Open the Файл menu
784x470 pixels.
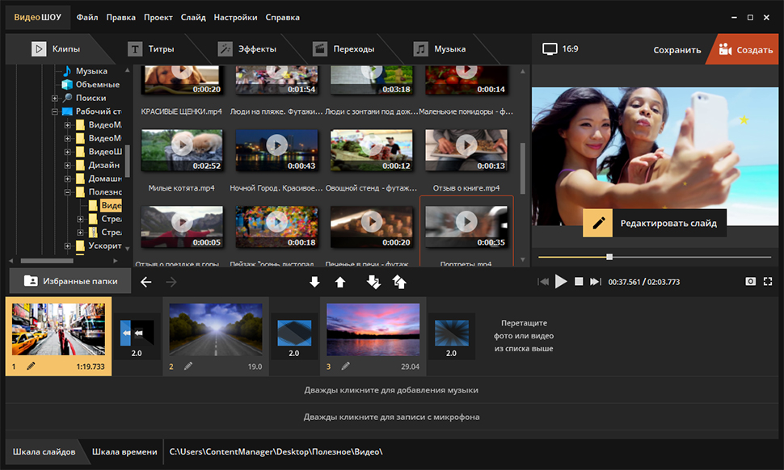pyautogui.click(x=87, y=18)
